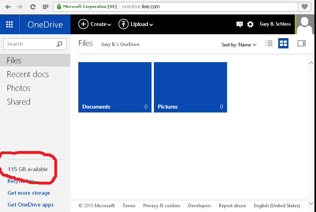Open Photos in the sidebar

(18, 88)
